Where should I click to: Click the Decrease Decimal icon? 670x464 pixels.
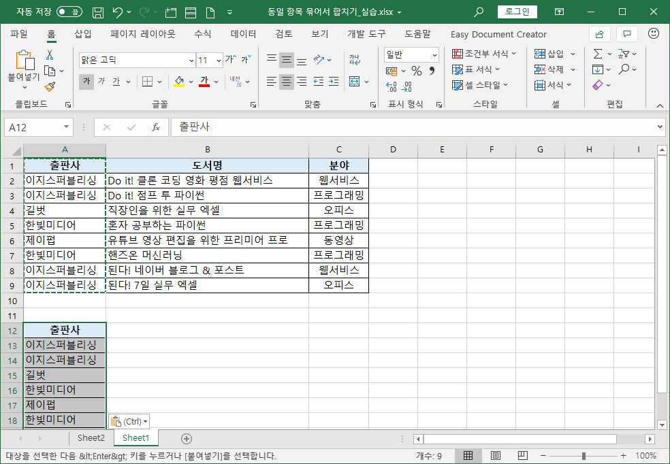[x=407, y=86]
